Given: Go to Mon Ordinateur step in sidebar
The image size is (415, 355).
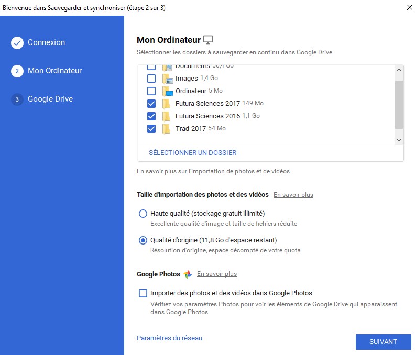Looking at the screenshot, I should [54, 71].
